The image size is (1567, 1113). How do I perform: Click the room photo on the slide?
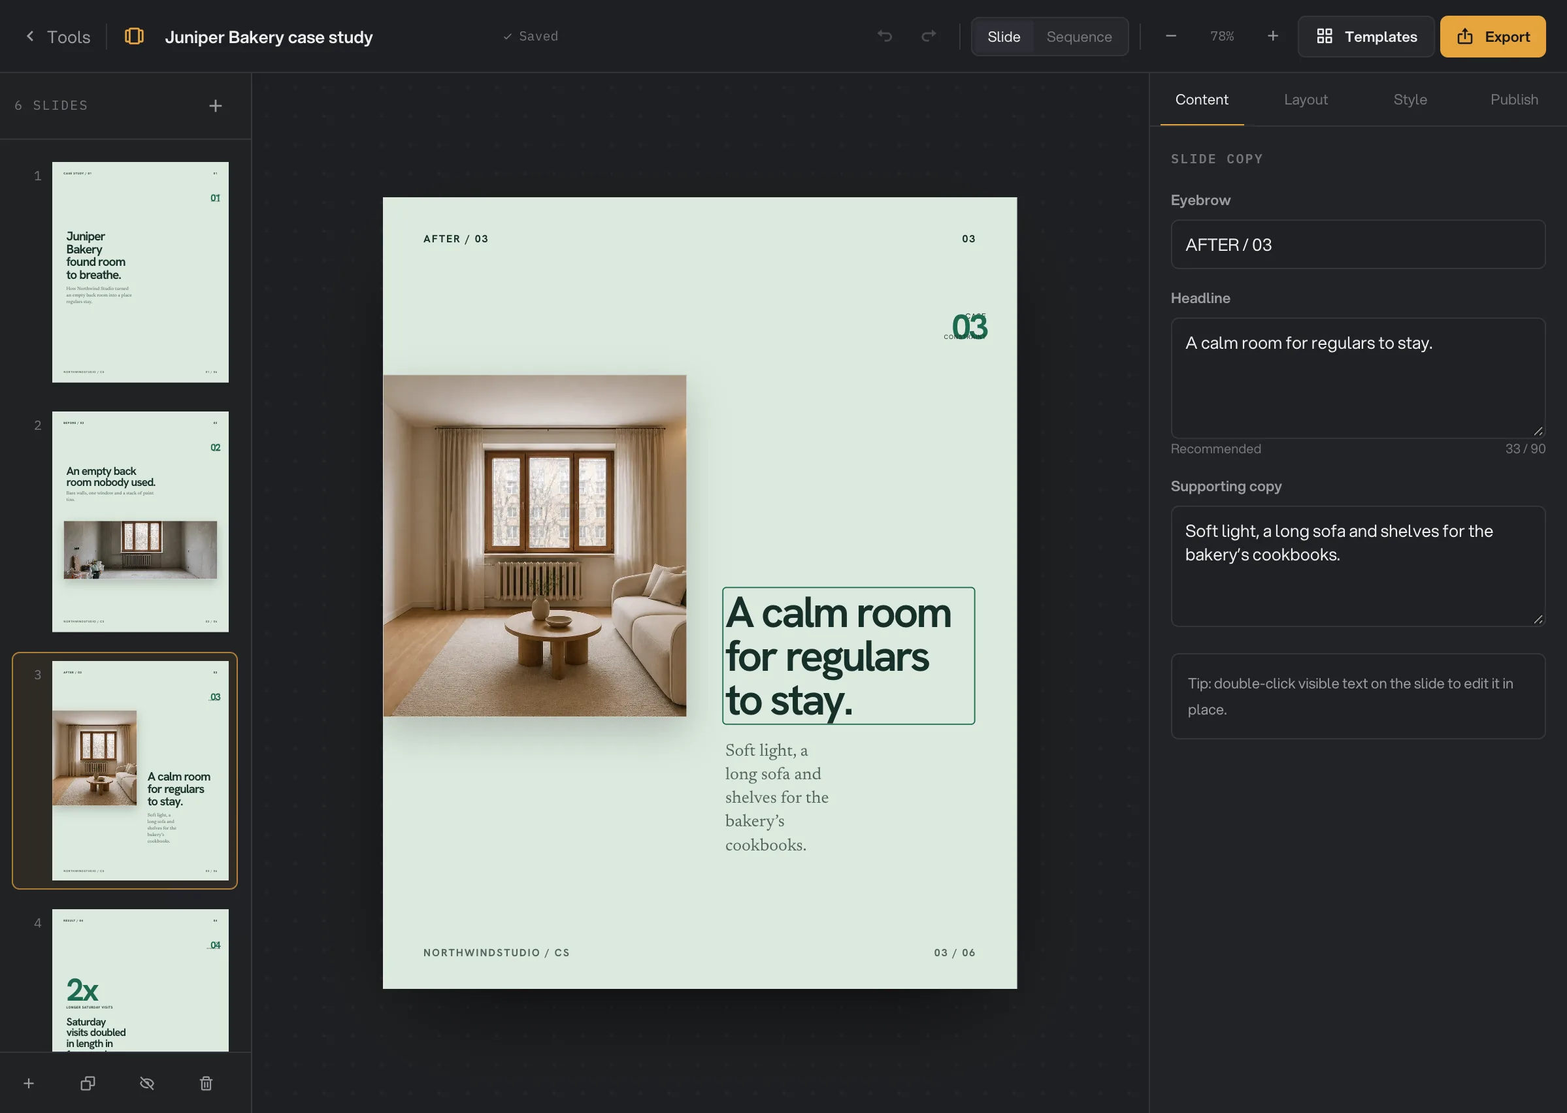tap(535, 545)
